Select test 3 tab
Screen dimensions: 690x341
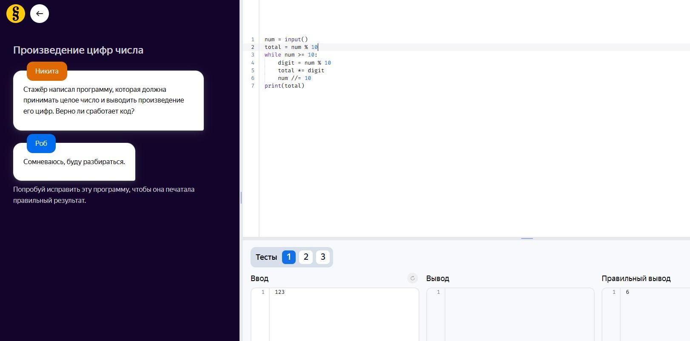[323, 257]
